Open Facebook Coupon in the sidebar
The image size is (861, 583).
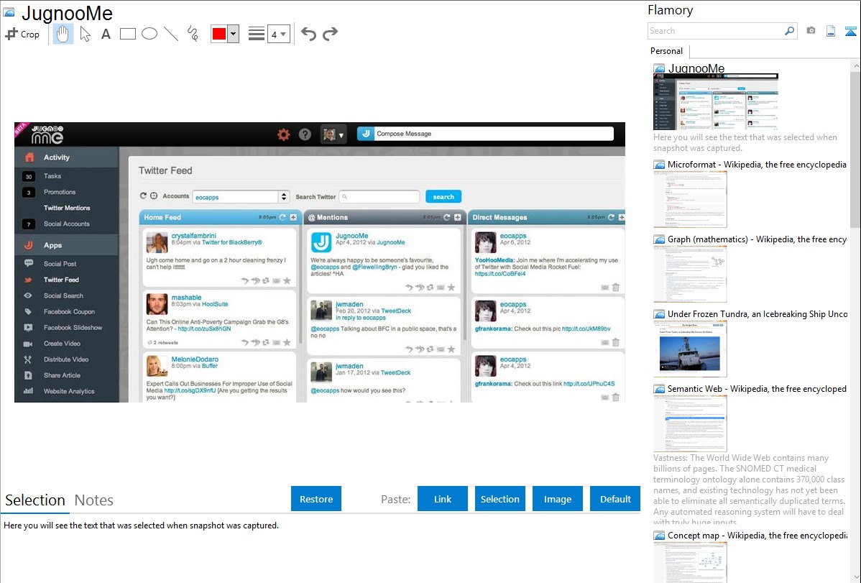click(69, 311)
